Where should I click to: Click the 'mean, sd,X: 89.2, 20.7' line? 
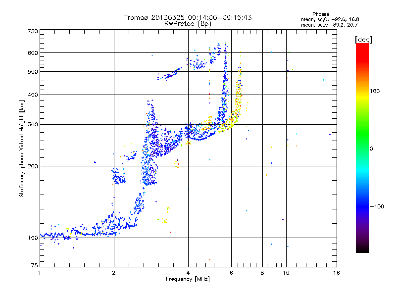(x=329, y=25)
